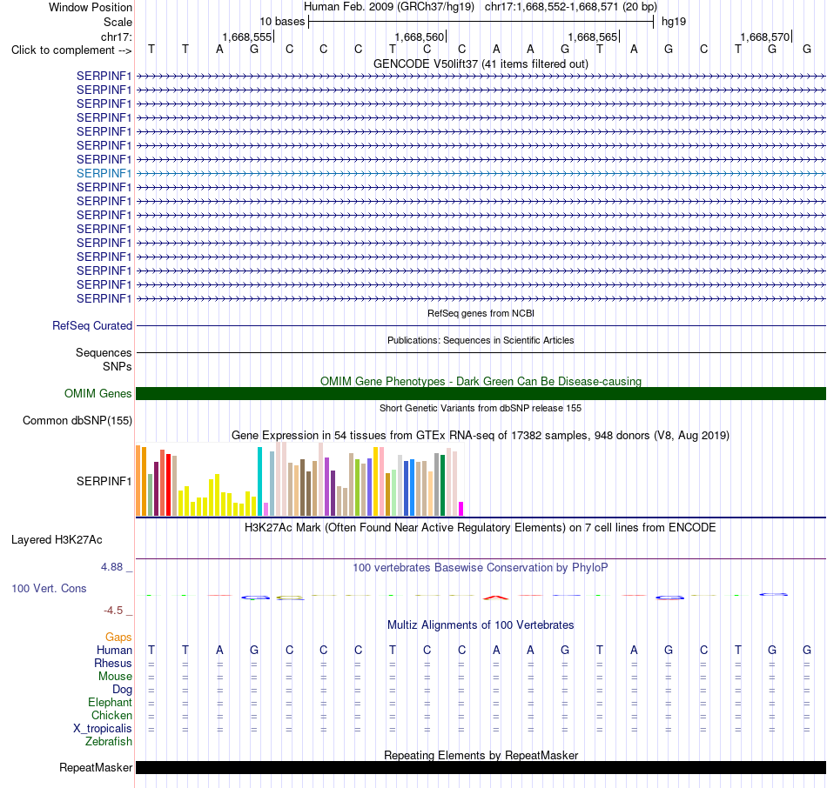
Task: Select the 'Zebrafish' species row label
Action: point(109,741)
